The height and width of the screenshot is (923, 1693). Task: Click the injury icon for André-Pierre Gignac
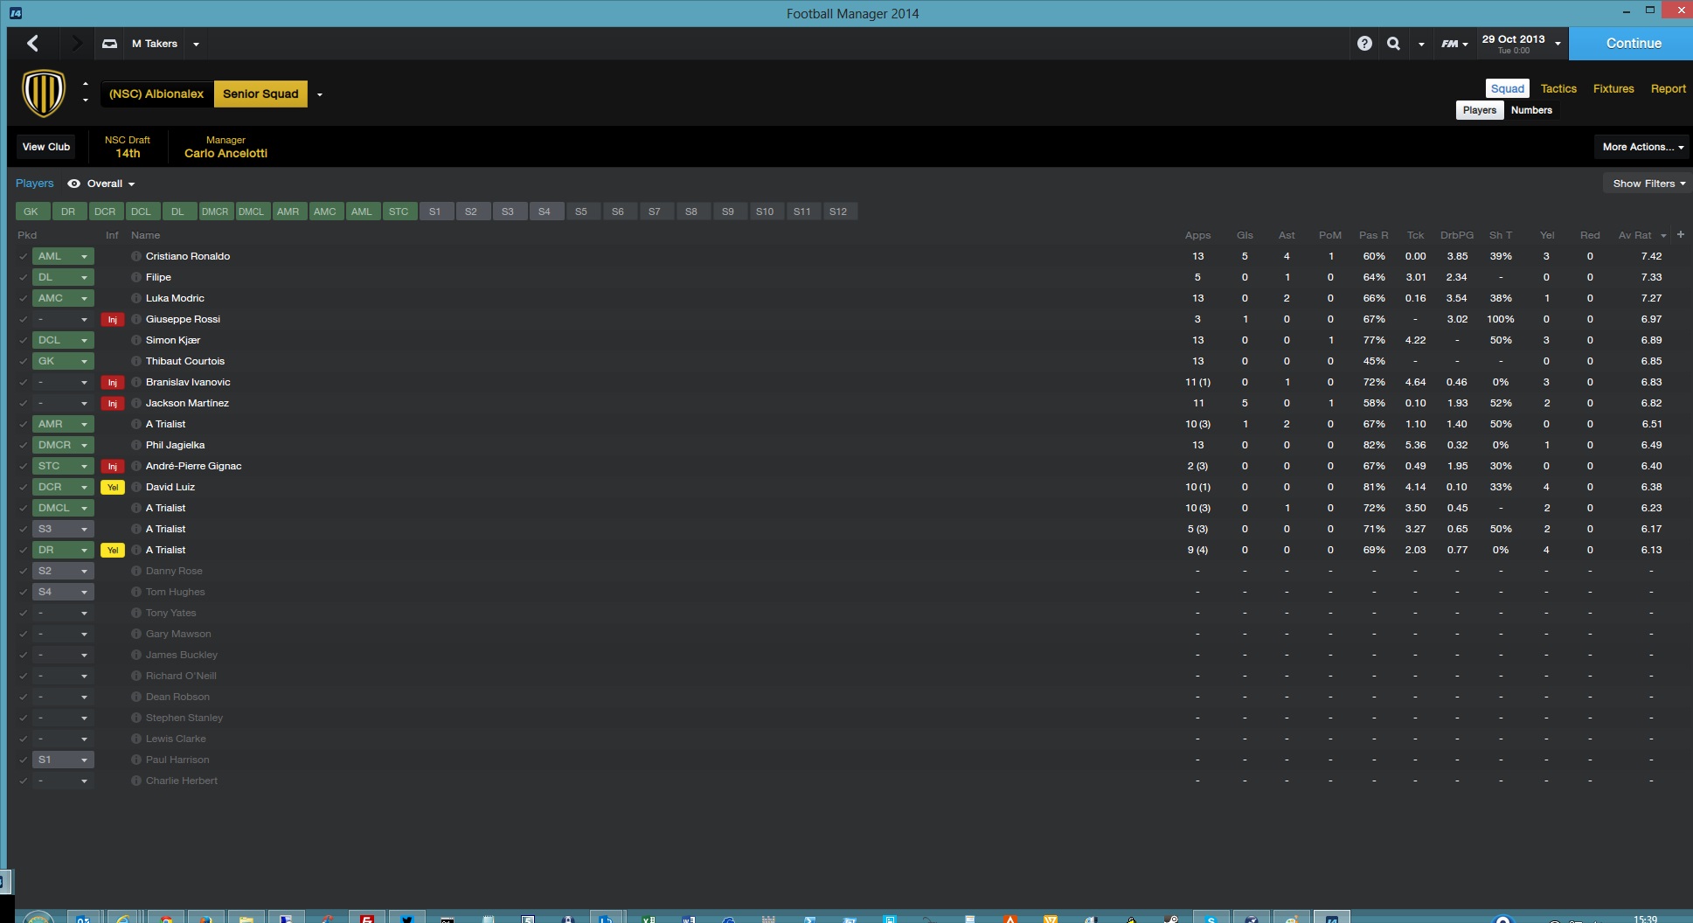[x=112, y=467]
